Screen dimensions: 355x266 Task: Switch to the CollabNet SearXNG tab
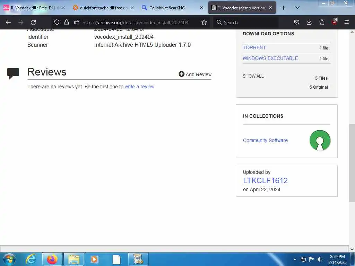coord(172,8)
